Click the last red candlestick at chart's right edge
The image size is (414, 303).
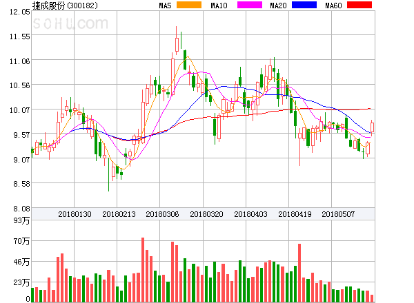click(372, 127)
